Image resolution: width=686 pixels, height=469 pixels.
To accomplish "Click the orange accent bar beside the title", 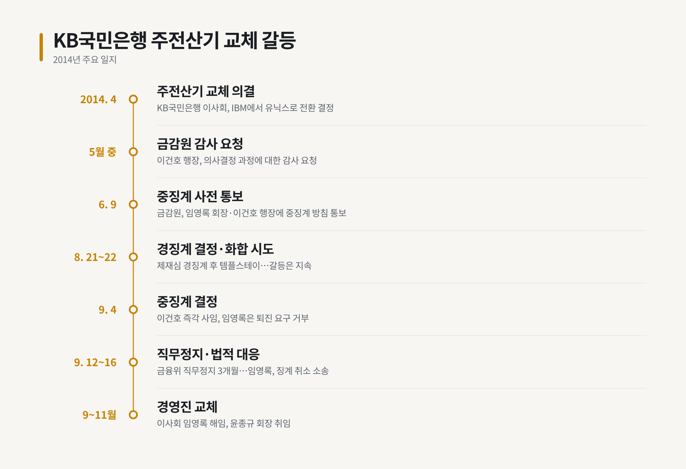I will (x=41, y=47).
